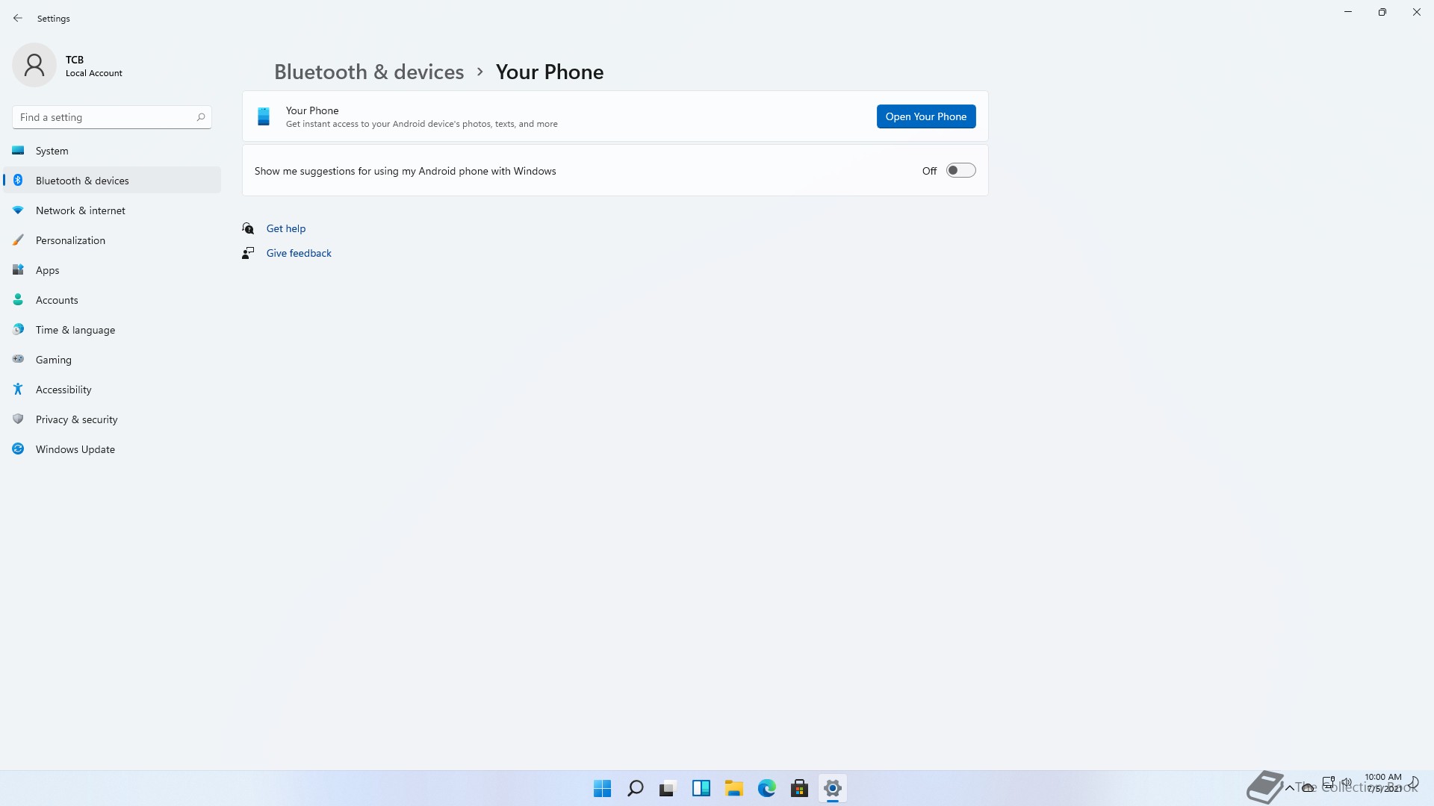
Task: Click Open Your Phone button
Action: [926, 116]
